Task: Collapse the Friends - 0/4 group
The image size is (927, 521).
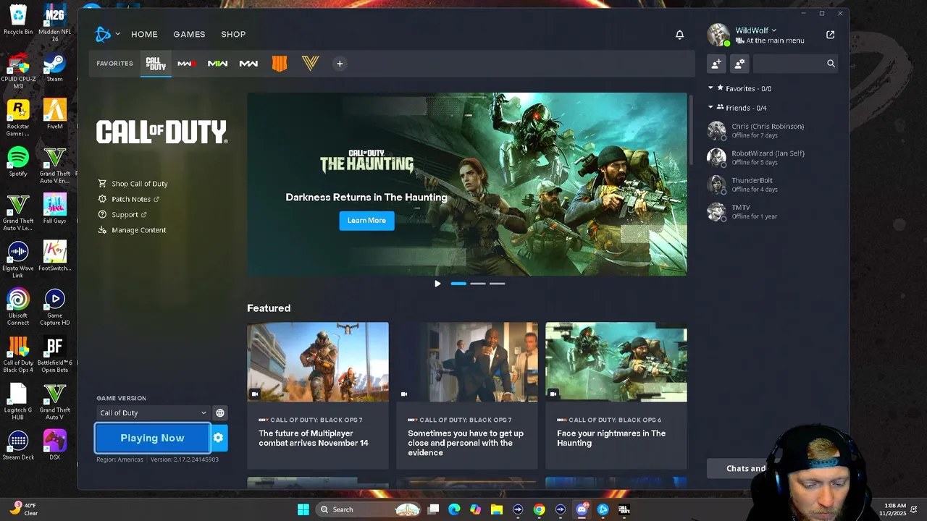Action: (x=710, y=108)
